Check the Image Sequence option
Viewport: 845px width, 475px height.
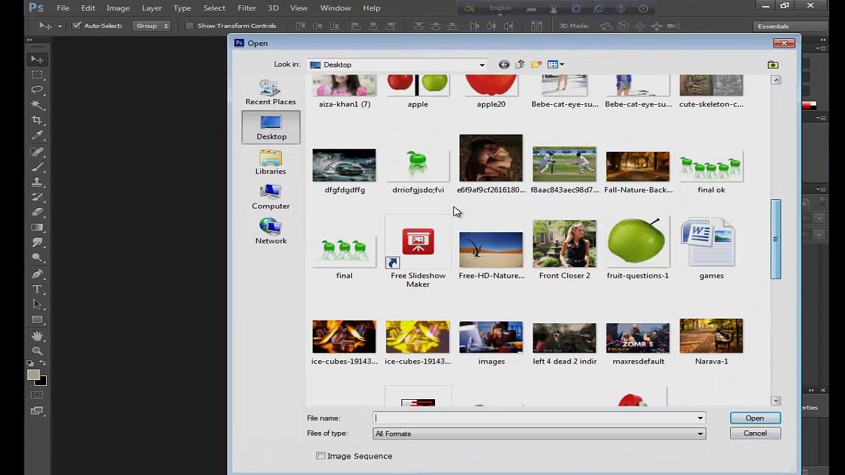coord(321,456)
